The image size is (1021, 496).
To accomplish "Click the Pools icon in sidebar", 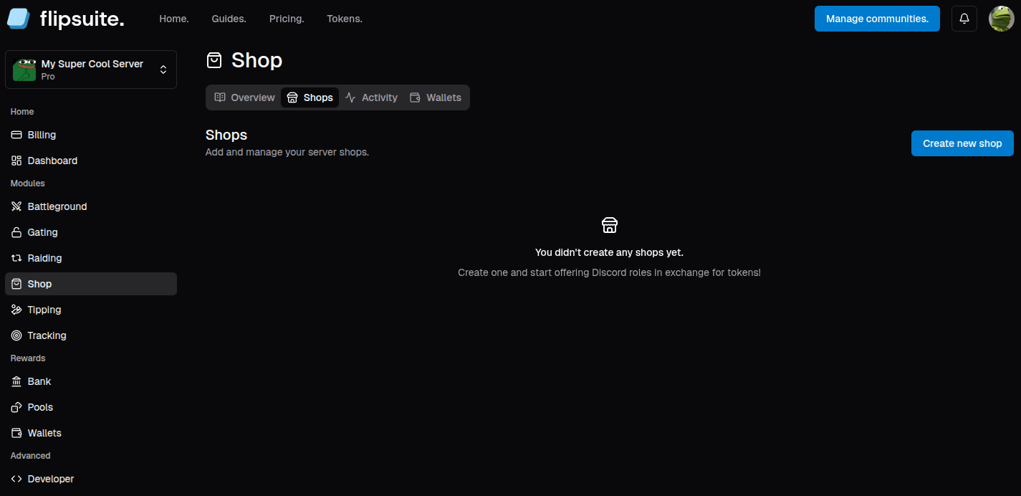I will coord(16,407).
